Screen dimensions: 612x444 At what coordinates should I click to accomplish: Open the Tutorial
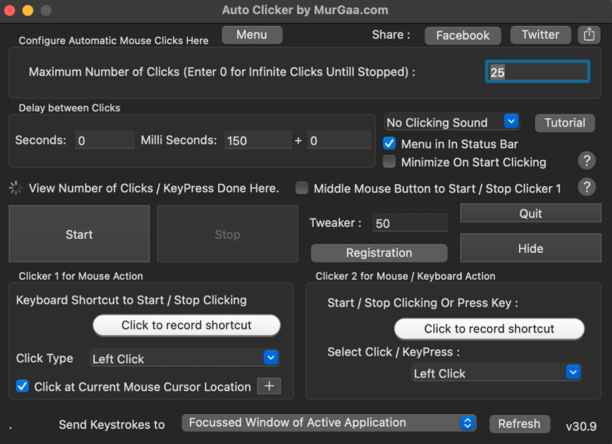pyautogui.click(x=564, y=123)
